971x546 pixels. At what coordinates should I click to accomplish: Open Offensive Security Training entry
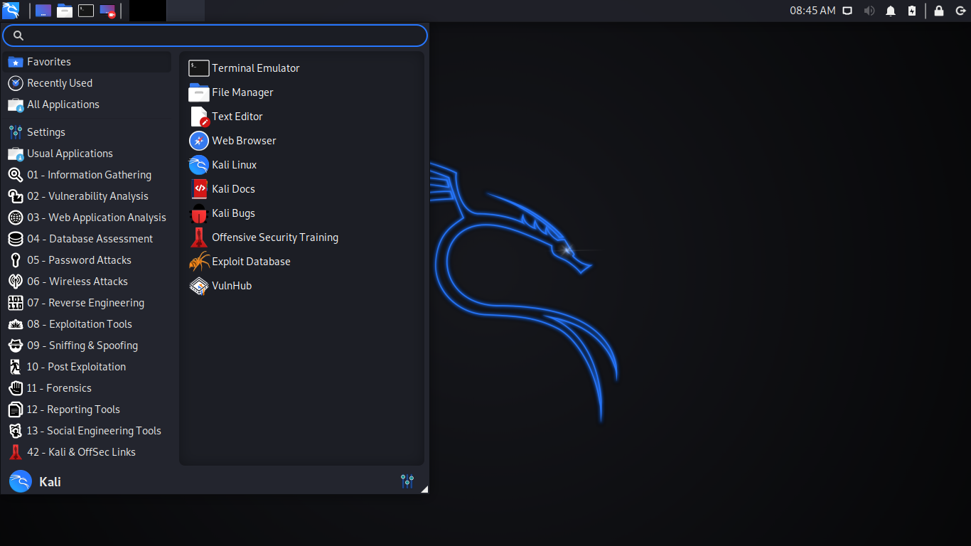pyautogui.click(x=301, y=237)
